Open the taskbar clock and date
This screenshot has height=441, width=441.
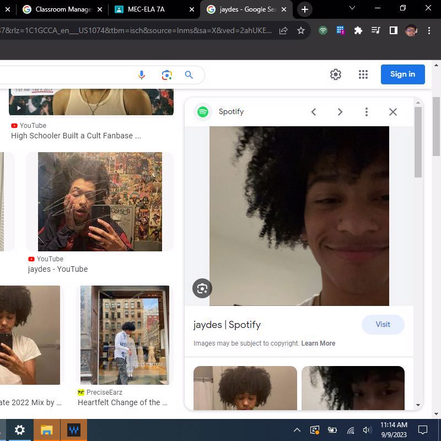tap(394, 430)
